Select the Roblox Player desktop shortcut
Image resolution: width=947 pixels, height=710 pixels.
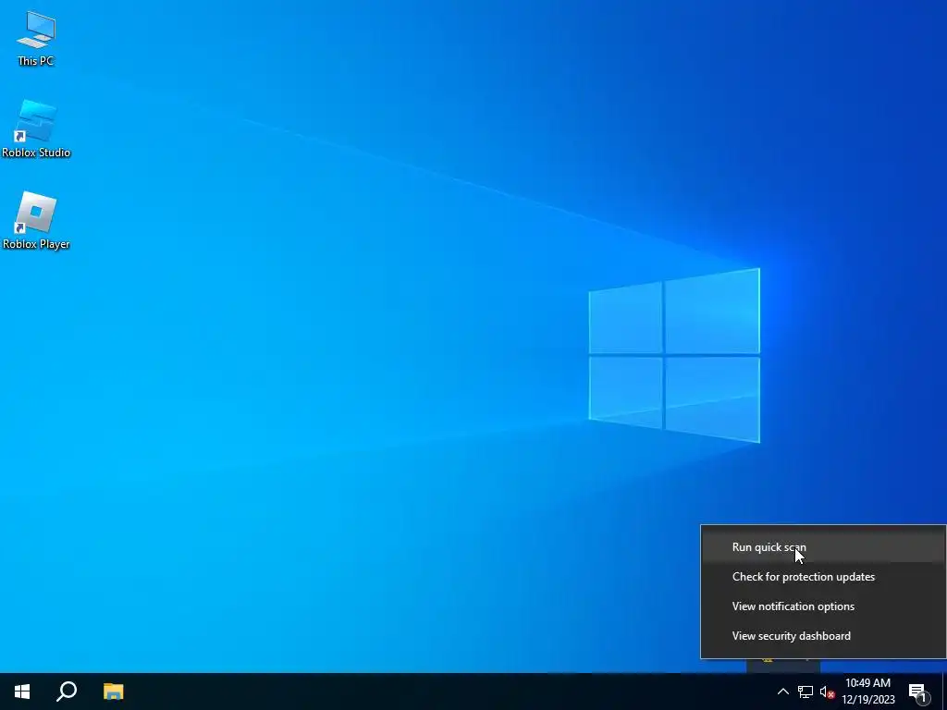click(36, 220)
